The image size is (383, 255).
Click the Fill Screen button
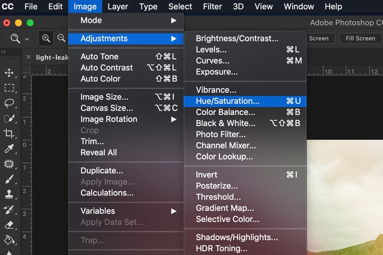360,38
